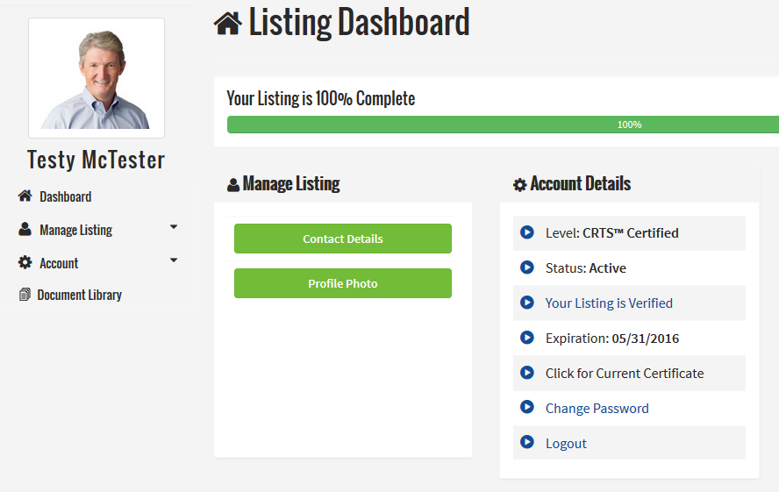Expand the Account sidebar dropdown arrow

pyautogui.click(x=174, y=260)
